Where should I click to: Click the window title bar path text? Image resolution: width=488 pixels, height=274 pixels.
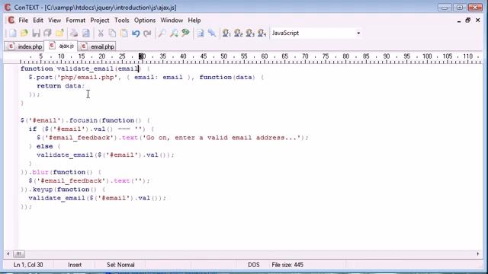(x=111, y=7)
